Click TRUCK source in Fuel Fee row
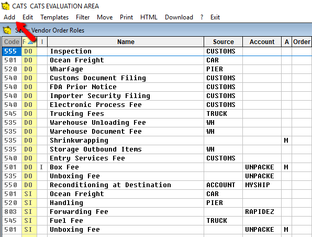312x237 pixels. tap(223, 221)
